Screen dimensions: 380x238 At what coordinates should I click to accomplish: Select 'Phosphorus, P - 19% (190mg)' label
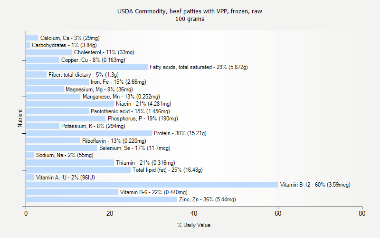[143, 119]
